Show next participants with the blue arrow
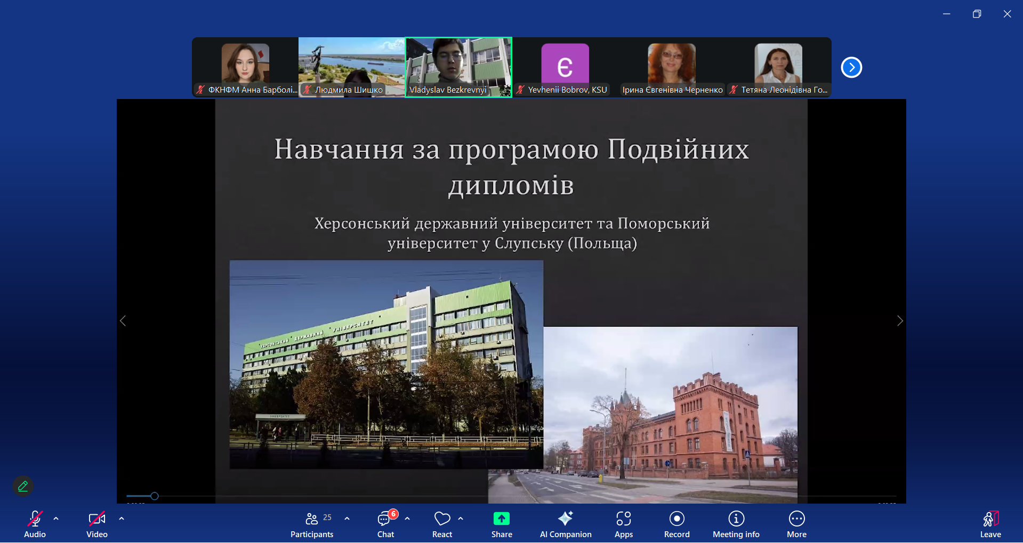Viewport: 1023px width, 543px height. tap(851, 67)
